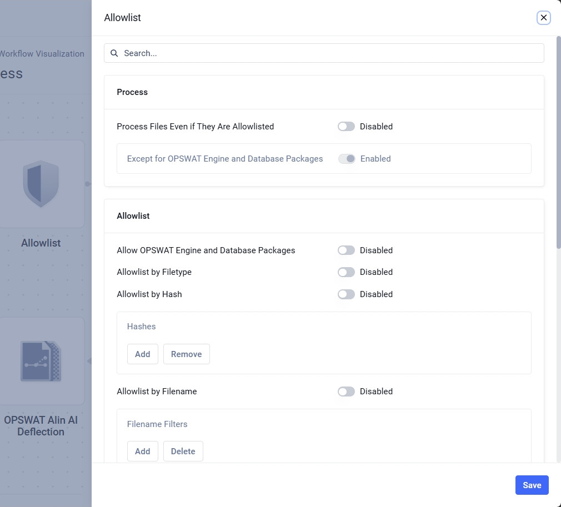Select the OPSWAT AIin AI Deflection document icon
Image resolution: width=561 pixels, height=507 pixels.
[x=41, y=362]
